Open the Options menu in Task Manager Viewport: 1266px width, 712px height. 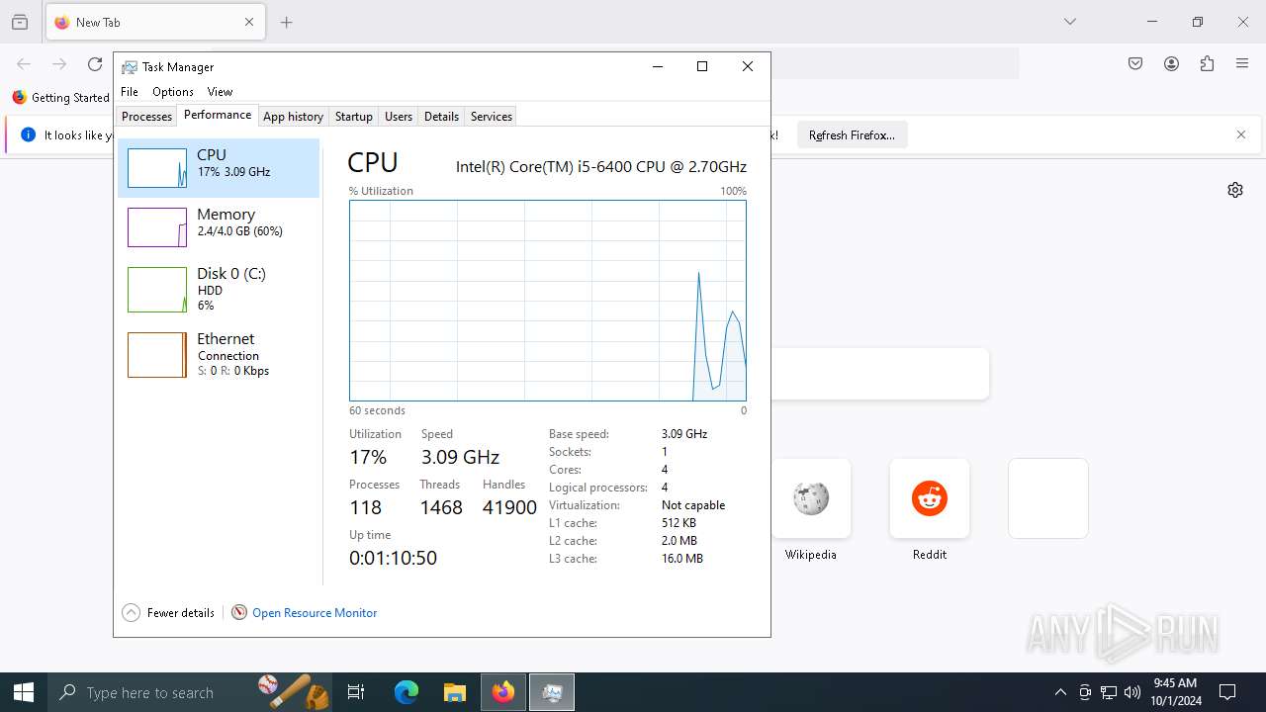(173, 91)
